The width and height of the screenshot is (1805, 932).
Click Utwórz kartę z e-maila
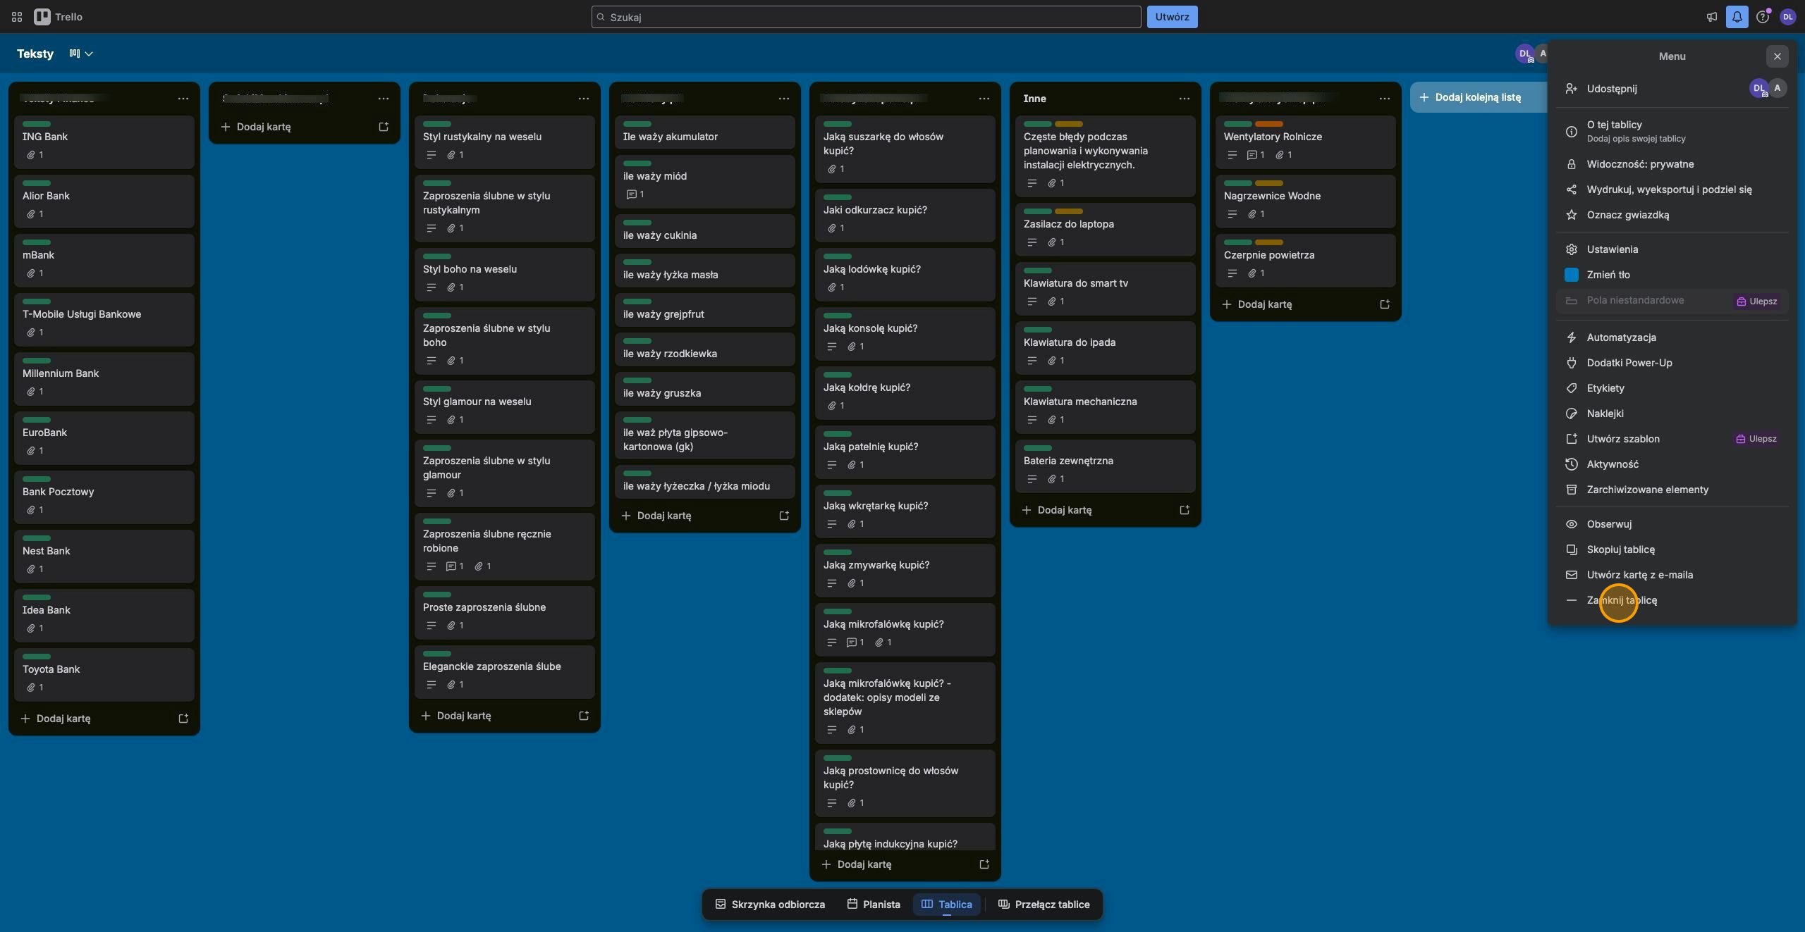click(x=1672, y=575)
